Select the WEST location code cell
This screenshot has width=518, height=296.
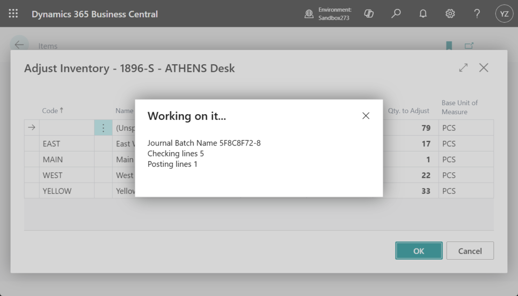coord(66,175)
